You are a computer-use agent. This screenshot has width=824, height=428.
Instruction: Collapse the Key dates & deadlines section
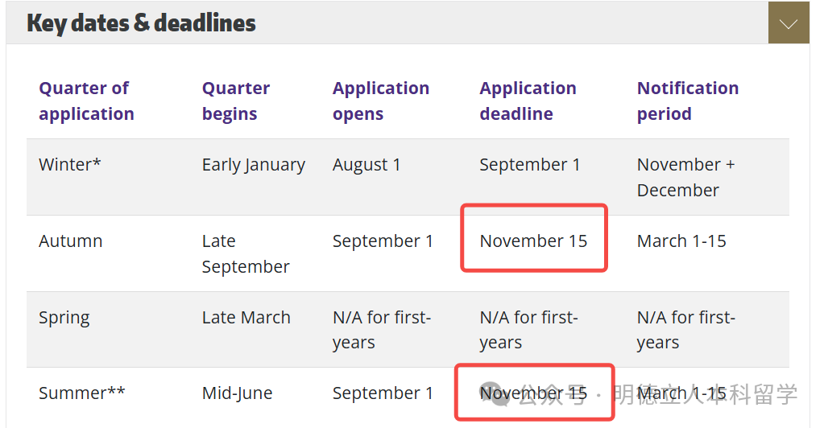click(789, 23)
